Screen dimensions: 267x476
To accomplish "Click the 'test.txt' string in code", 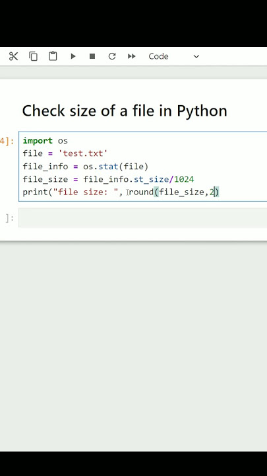I will [x=83, y=153].
